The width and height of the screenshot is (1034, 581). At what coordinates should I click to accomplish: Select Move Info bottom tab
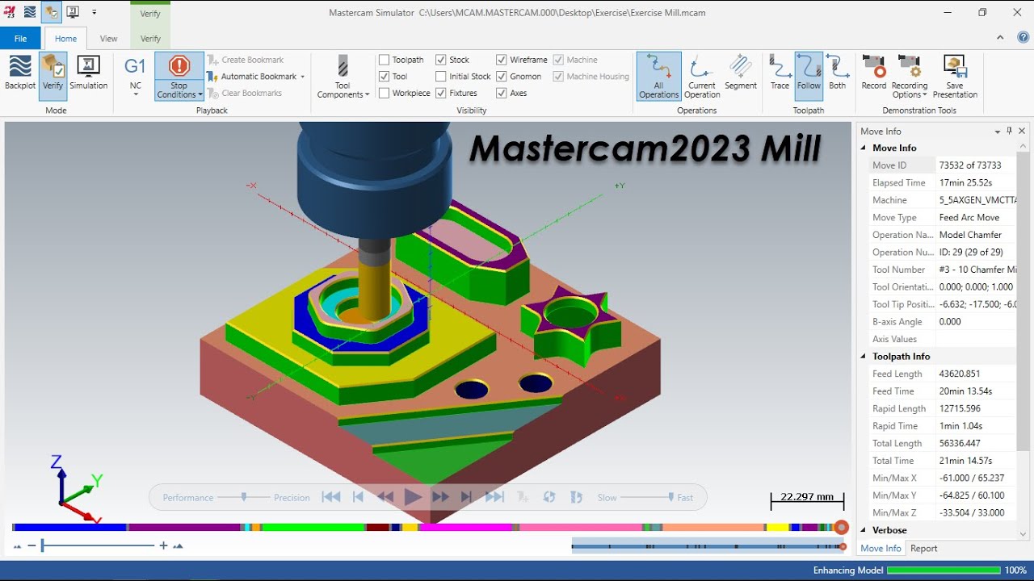pyautogui.click(x=881, y=548)
